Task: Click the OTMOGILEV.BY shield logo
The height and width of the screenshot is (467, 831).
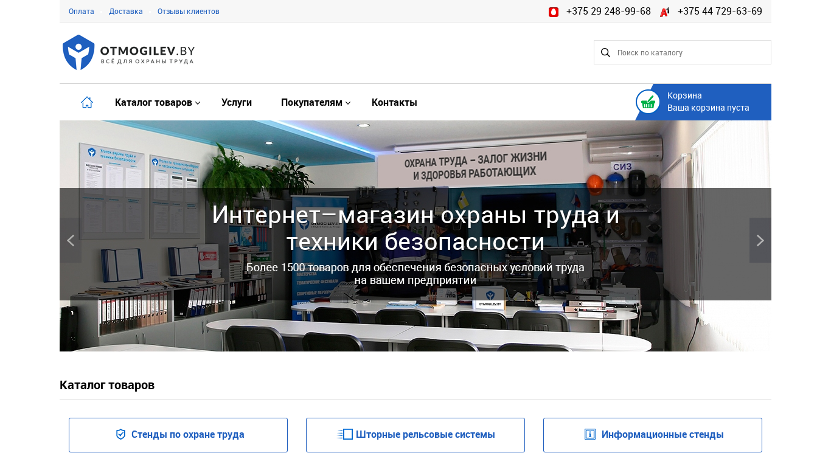Action: point(78,52)
